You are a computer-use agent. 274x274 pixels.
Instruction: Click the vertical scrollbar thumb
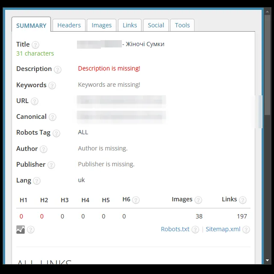267,65
